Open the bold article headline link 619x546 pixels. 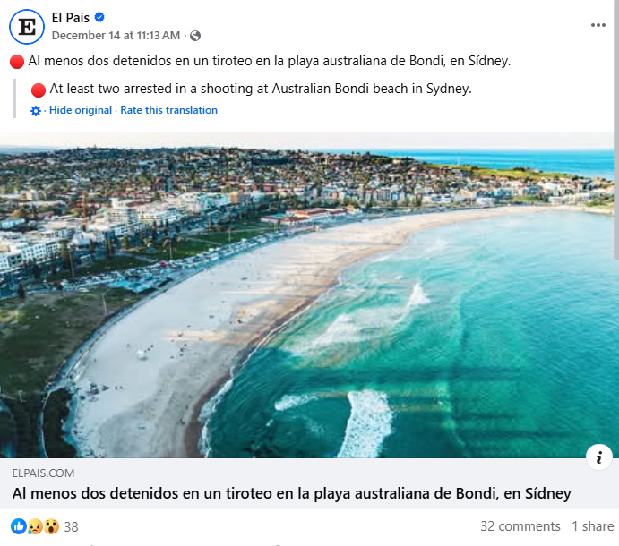291,493
